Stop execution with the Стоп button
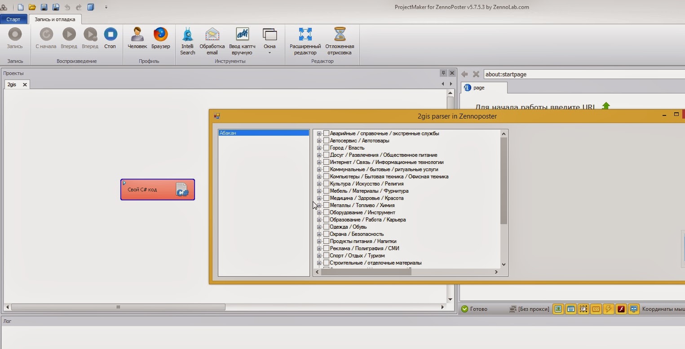This screenshot has width=685, height=349. [110, 39]
